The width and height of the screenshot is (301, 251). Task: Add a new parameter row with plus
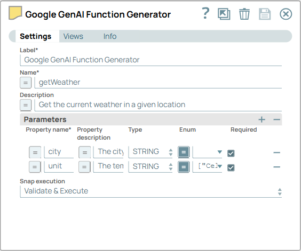coord(262,119)
